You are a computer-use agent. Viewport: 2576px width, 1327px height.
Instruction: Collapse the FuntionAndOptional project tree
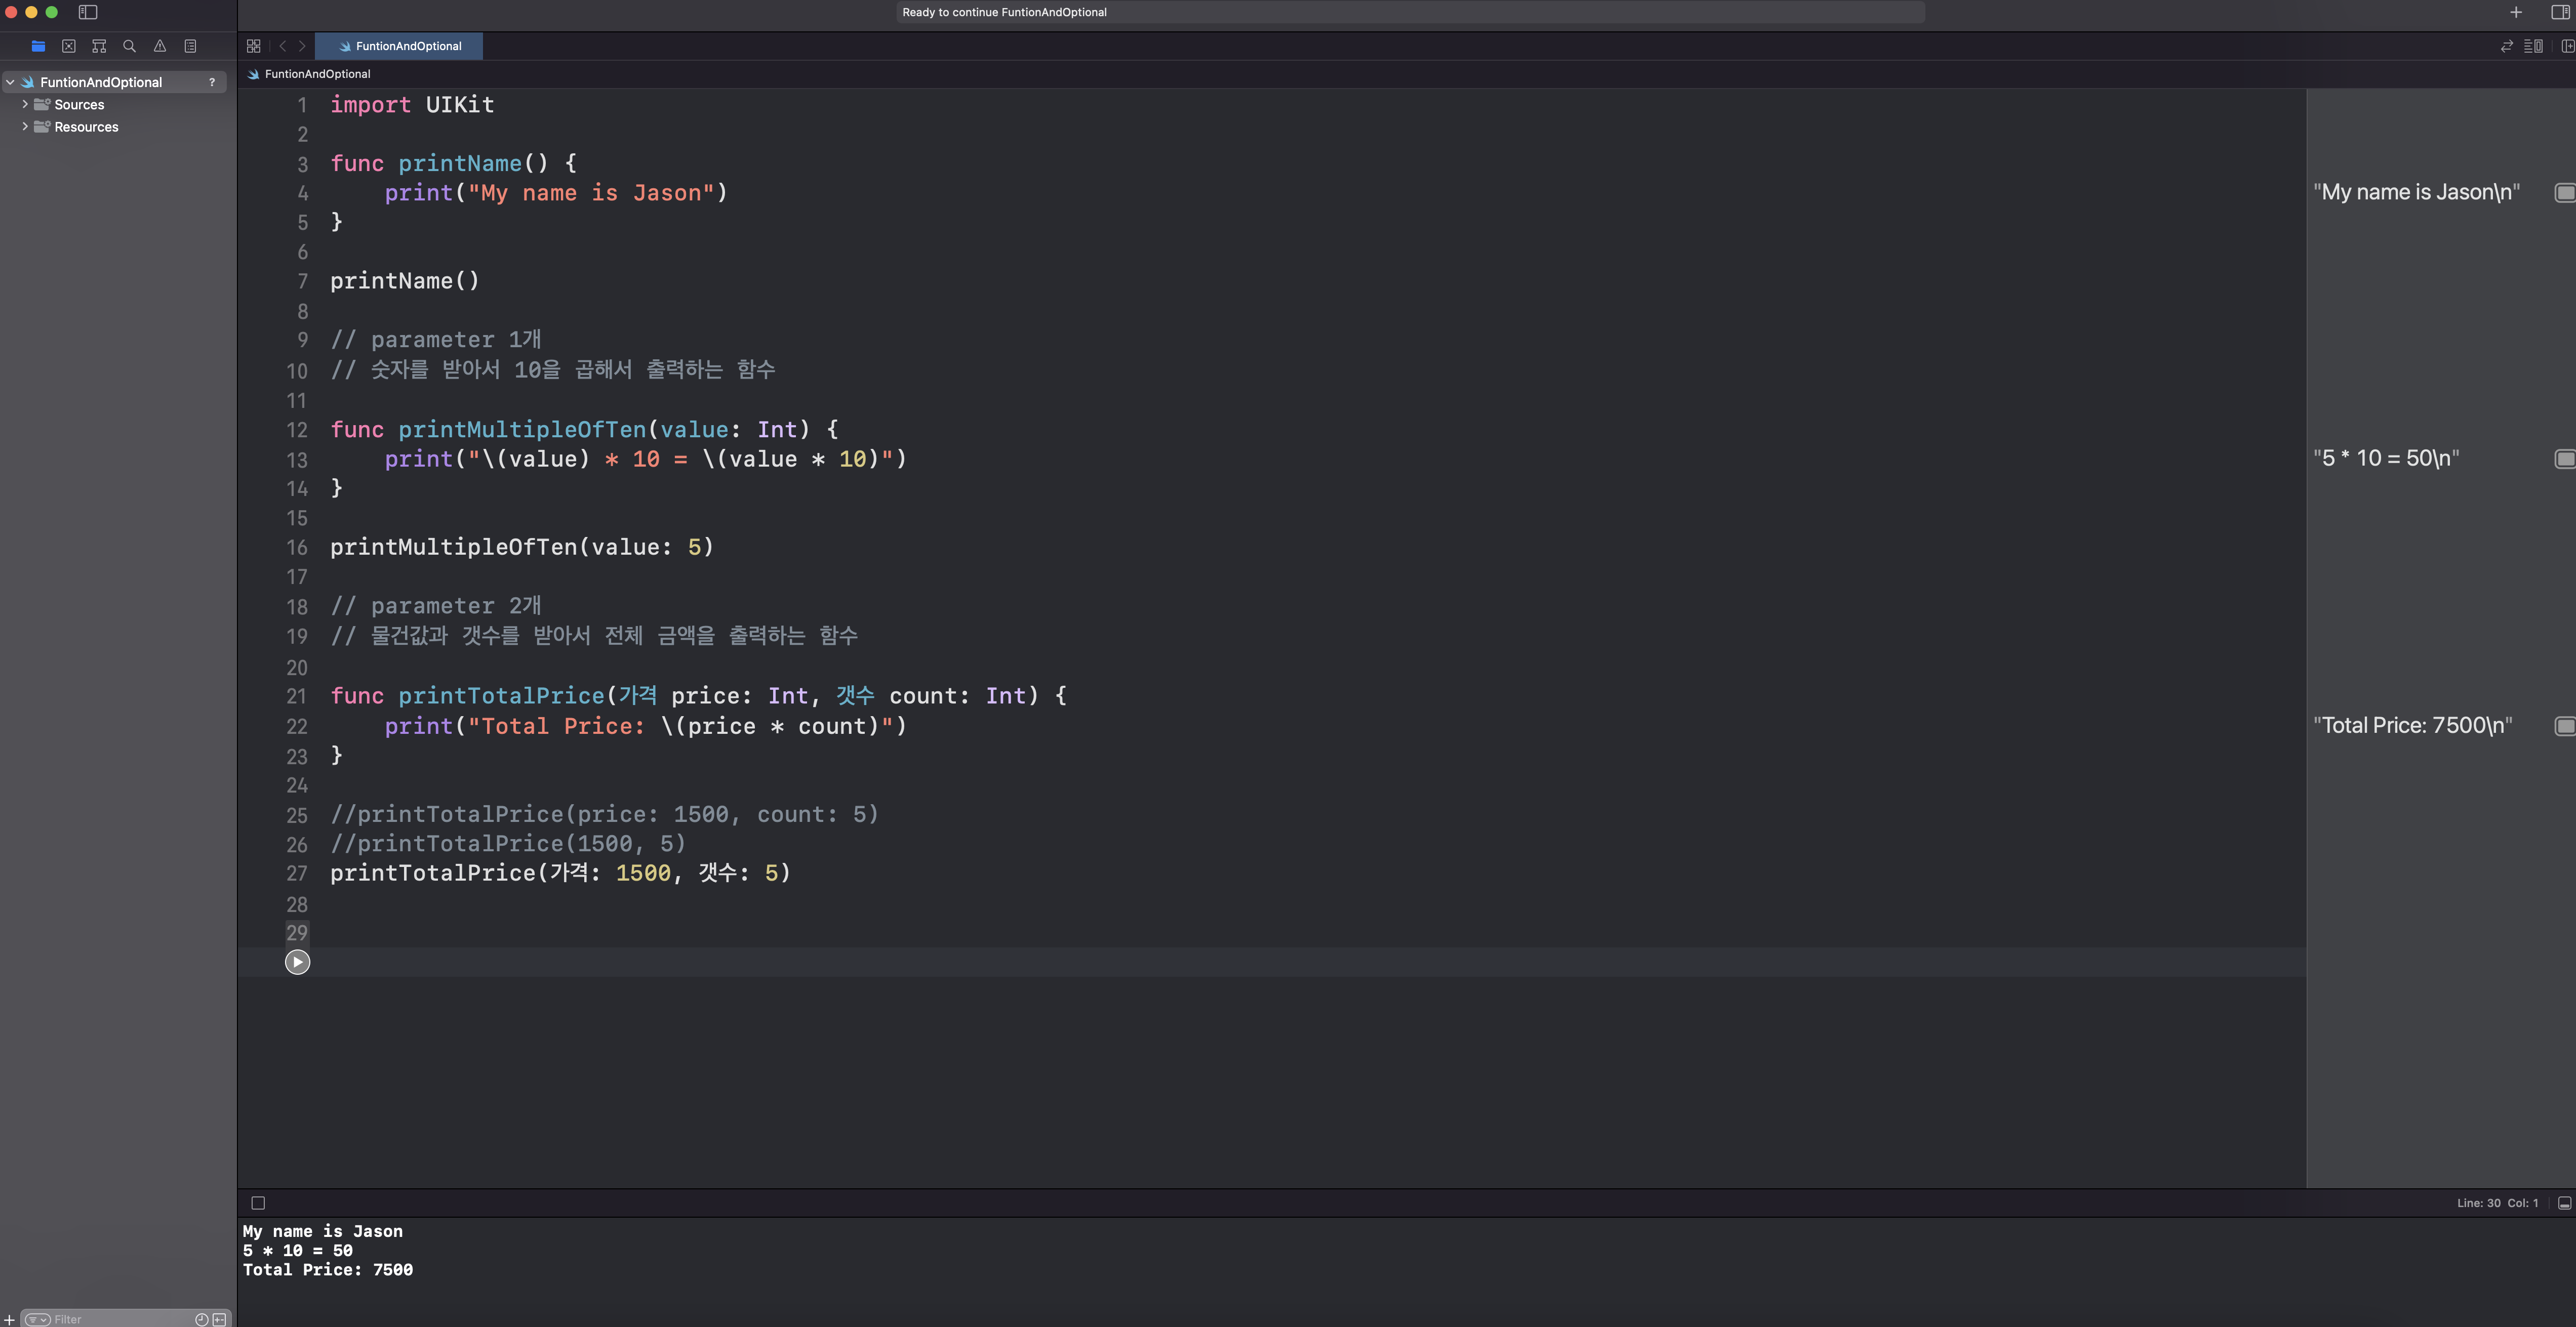point(10,82)
